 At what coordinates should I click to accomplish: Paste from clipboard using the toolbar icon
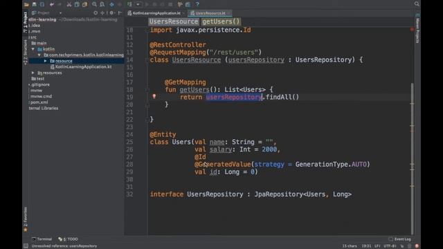84,4
